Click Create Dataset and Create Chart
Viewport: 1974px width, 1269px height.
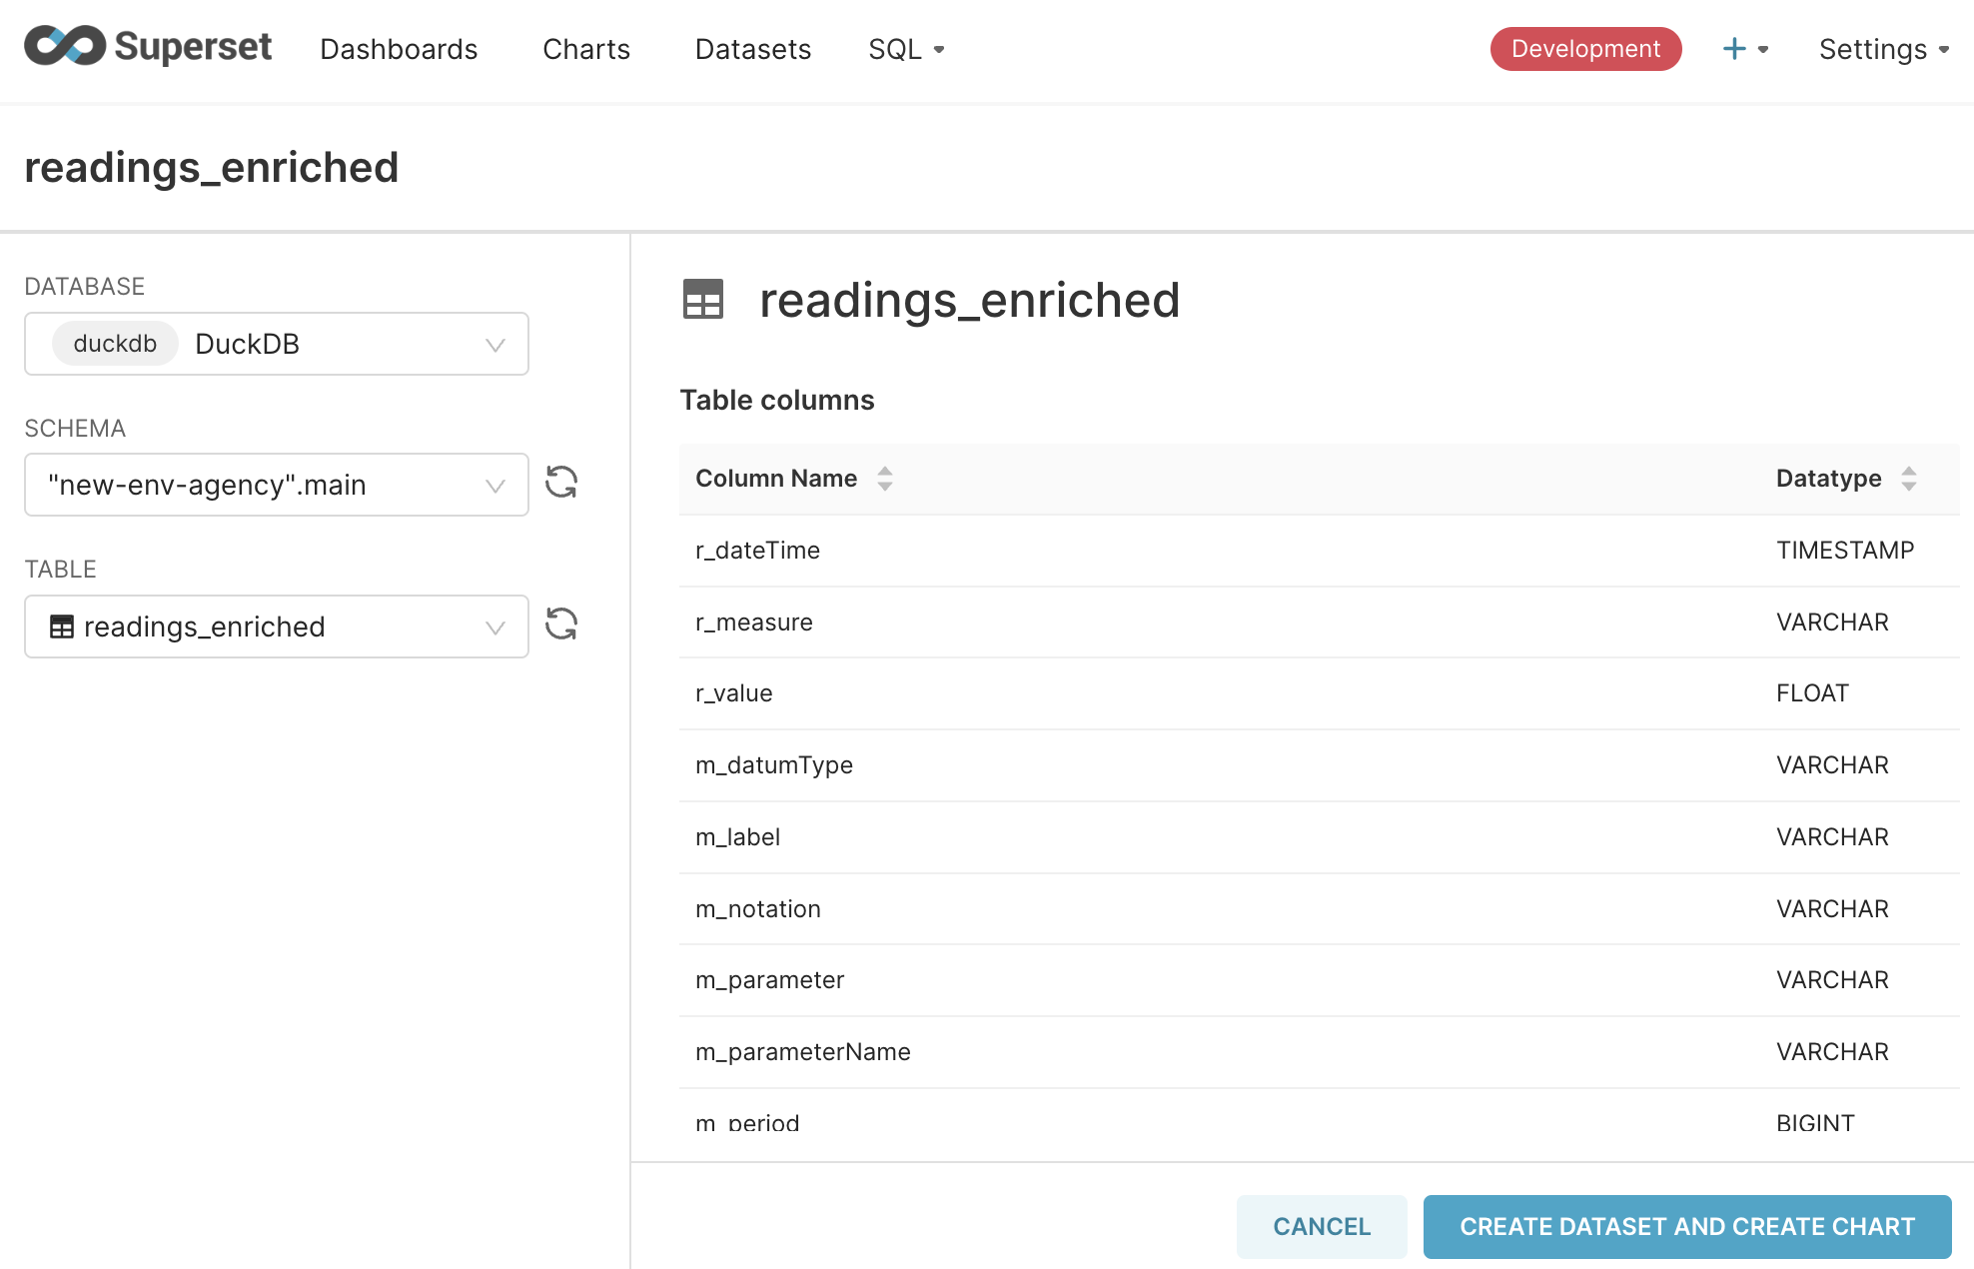click(x=1687, y=1227)
